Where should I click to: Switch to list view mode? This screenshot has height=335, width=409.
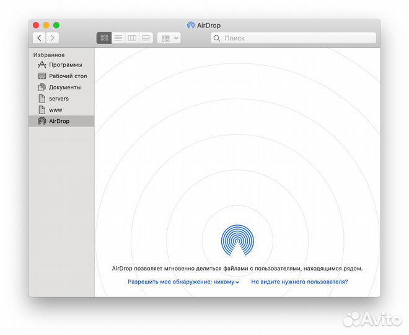click(x=118, y=38)
